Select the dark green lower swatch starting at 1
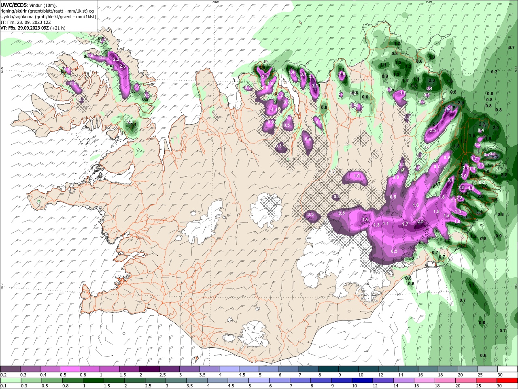 [93, 380]
